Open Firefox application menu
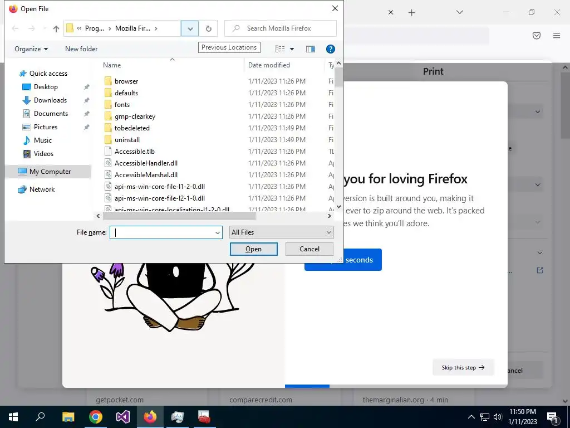The width and height of the screenshot is (570, 428). [557, 36]
